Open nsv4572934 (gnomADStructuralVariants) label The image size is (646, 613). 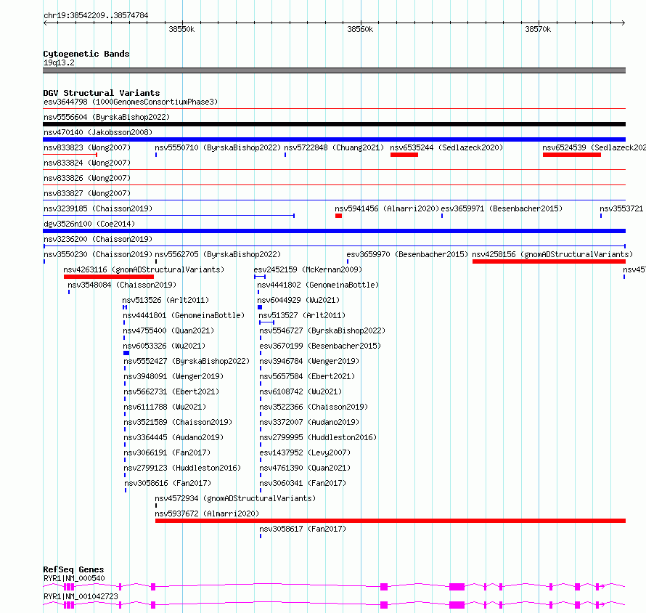(235, 498)
